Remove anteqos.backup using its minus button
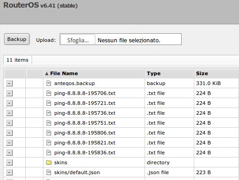The image size is (239, 180). [9, 83]
